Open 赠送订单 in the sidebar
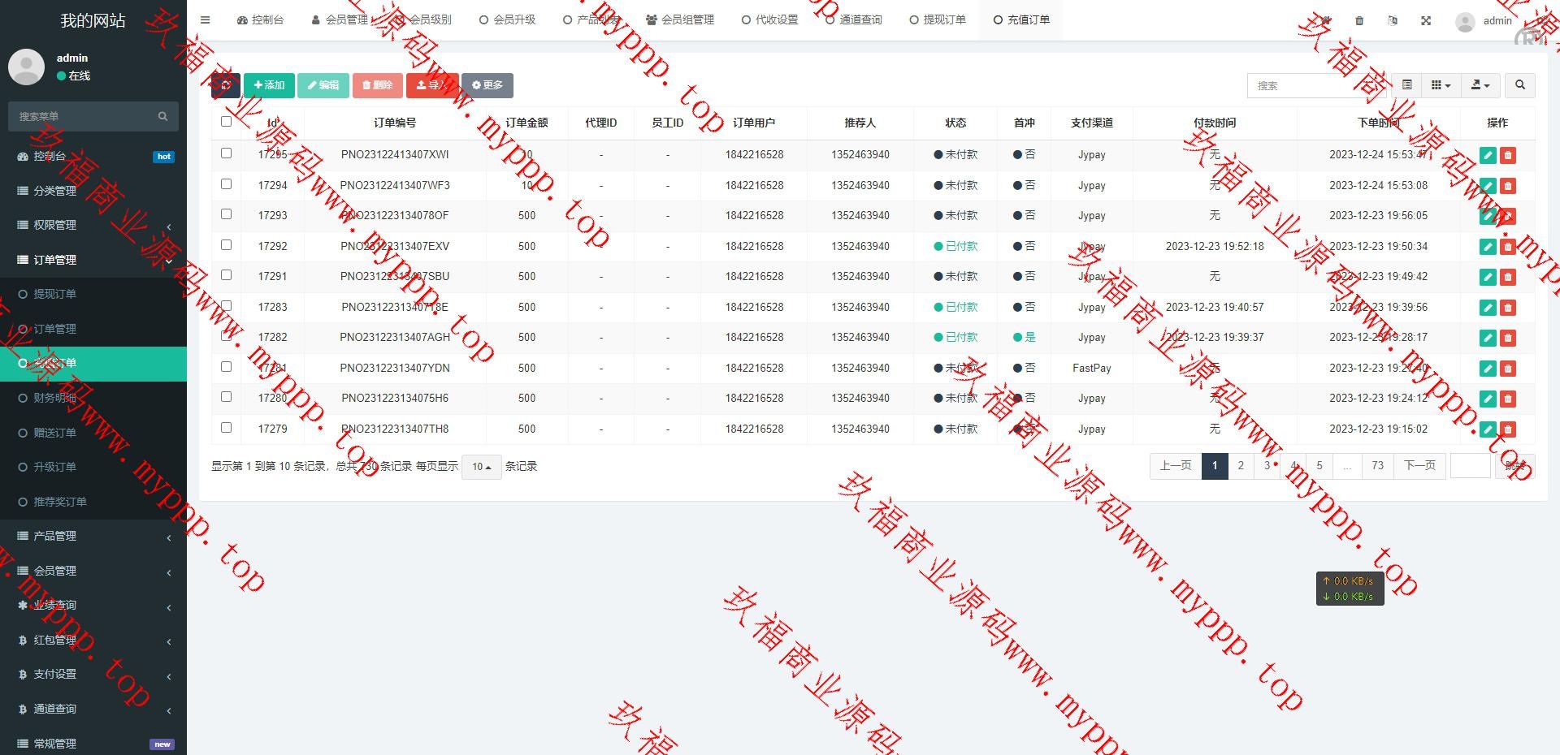The width and height of the screenshot is (1560, 755). click(x=54, y=433)
